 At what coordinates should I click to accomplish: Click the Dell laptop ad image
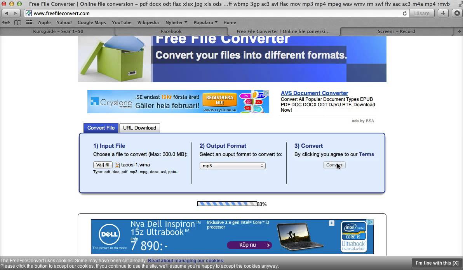pos(300,236)
